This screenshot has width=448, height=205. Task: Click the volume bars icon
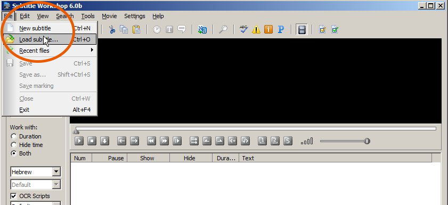point(307,141)
